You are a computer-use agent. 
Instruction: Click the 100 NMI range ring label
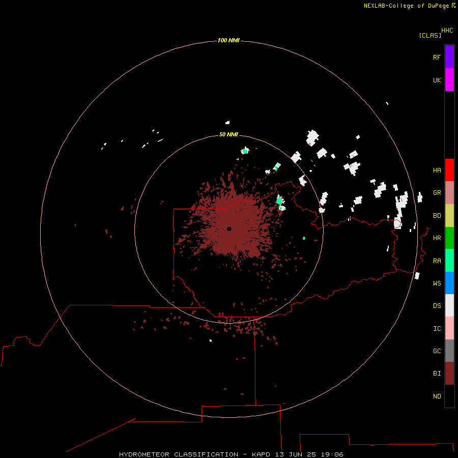(x=228, y=40)
